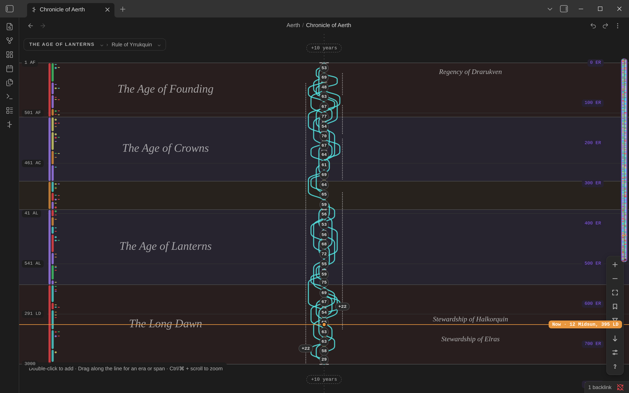The height and width of the screenshot is (393, 629).
Task: Toggle the sync status icon
Action: point(620,387)
